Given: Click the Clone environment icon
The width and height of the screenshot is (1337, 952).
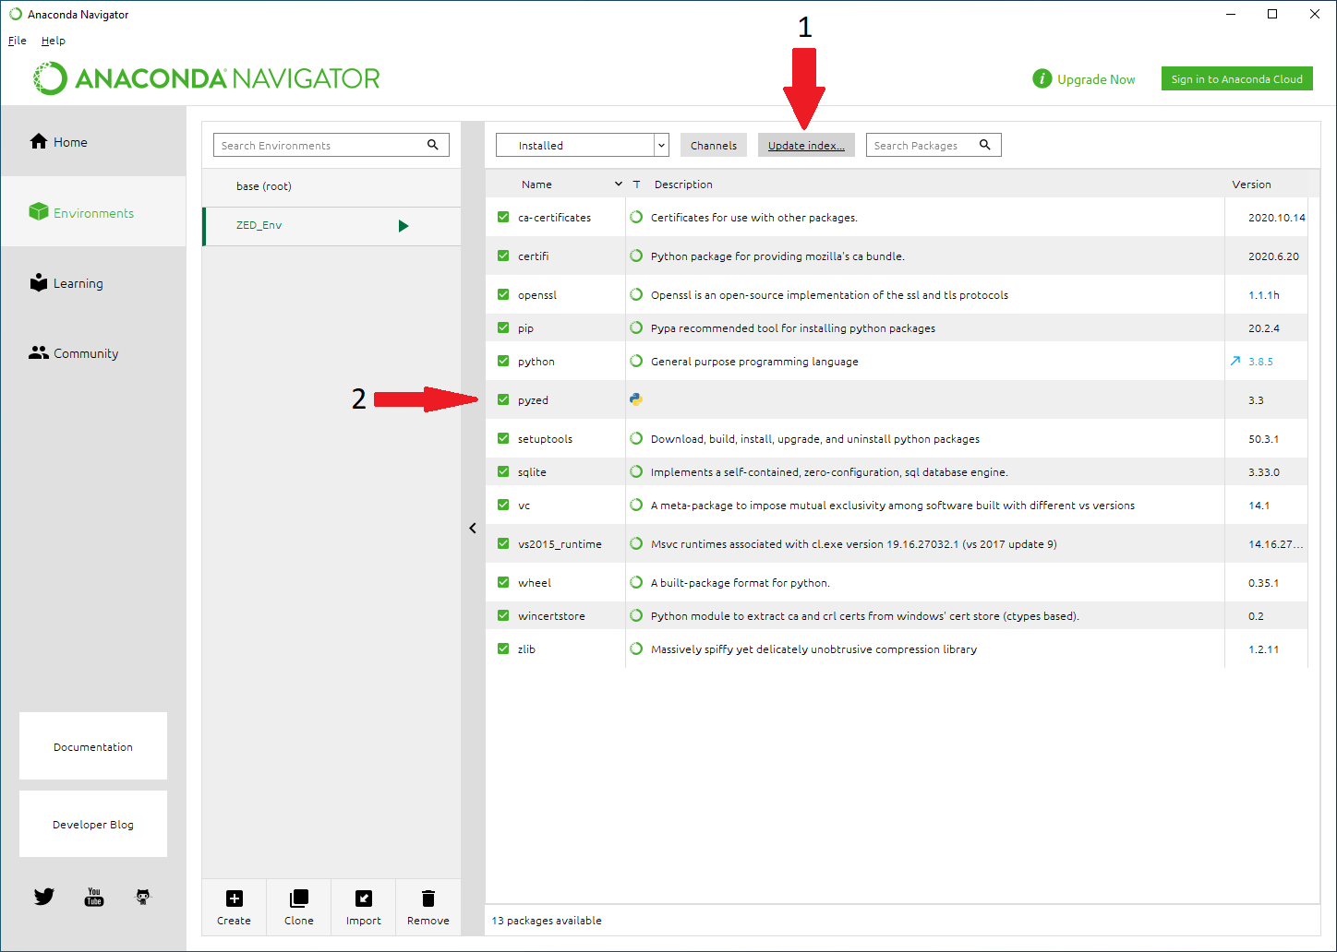Looking at the screenshot, I should pos(299,898).
